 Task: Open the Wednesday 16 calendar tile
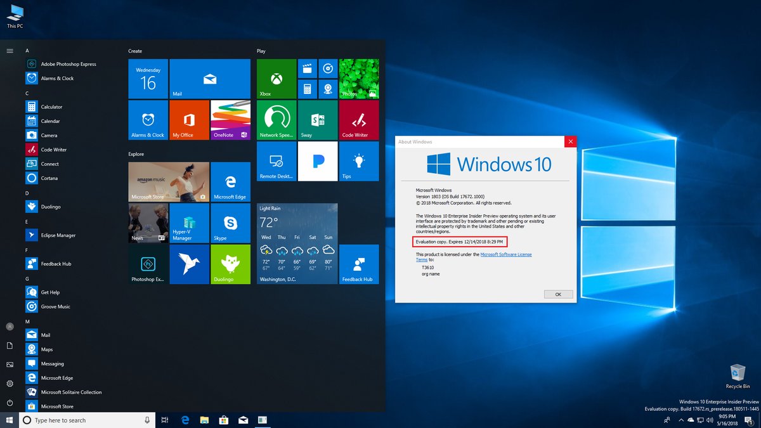148,79
